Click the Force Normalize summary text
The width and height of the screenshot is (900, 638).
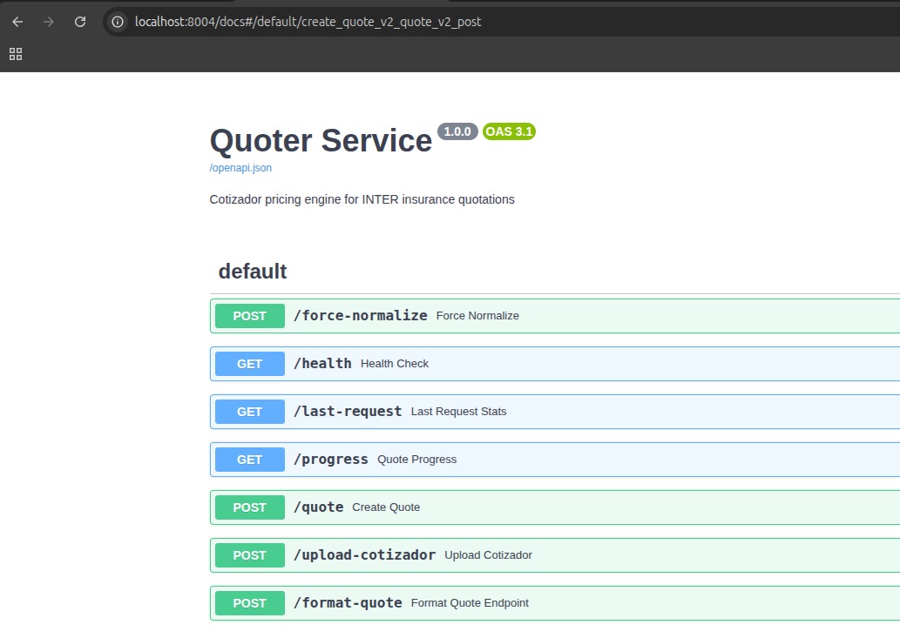coord(477,316)
